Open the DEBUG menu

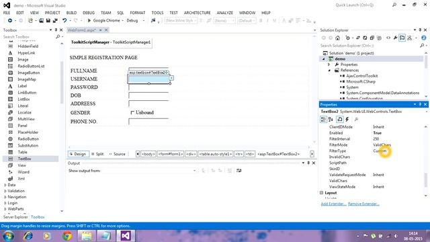tap(89, 13)
